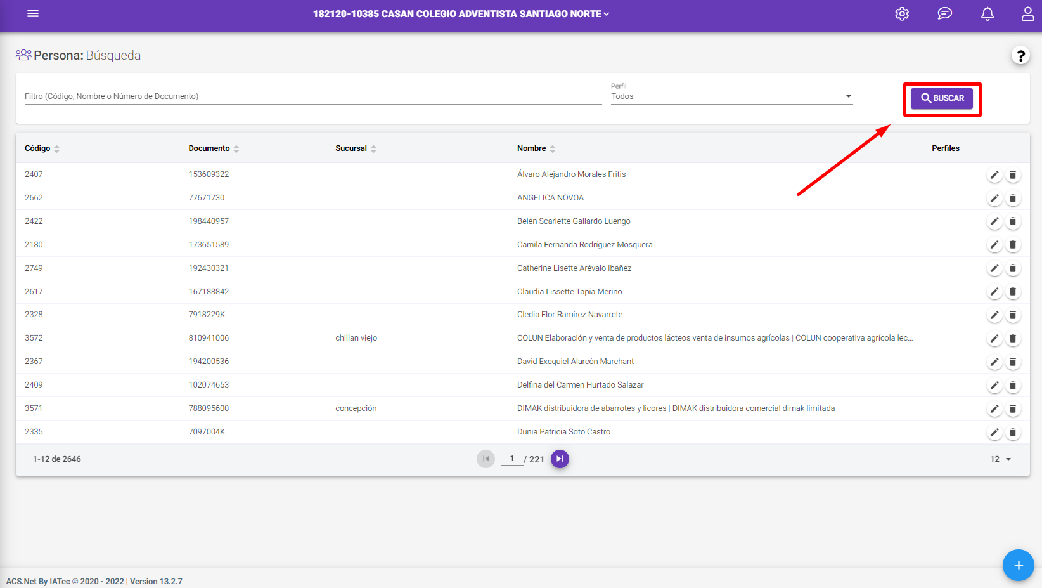Image resolution: width=1042 pixels, height=588 pixels.
Task: Sort table by Documento column
Action: [214, 148]
